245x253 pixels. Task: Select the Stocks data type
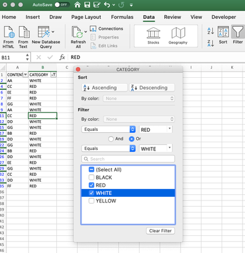pyautogui.click(x=153, y=36)
